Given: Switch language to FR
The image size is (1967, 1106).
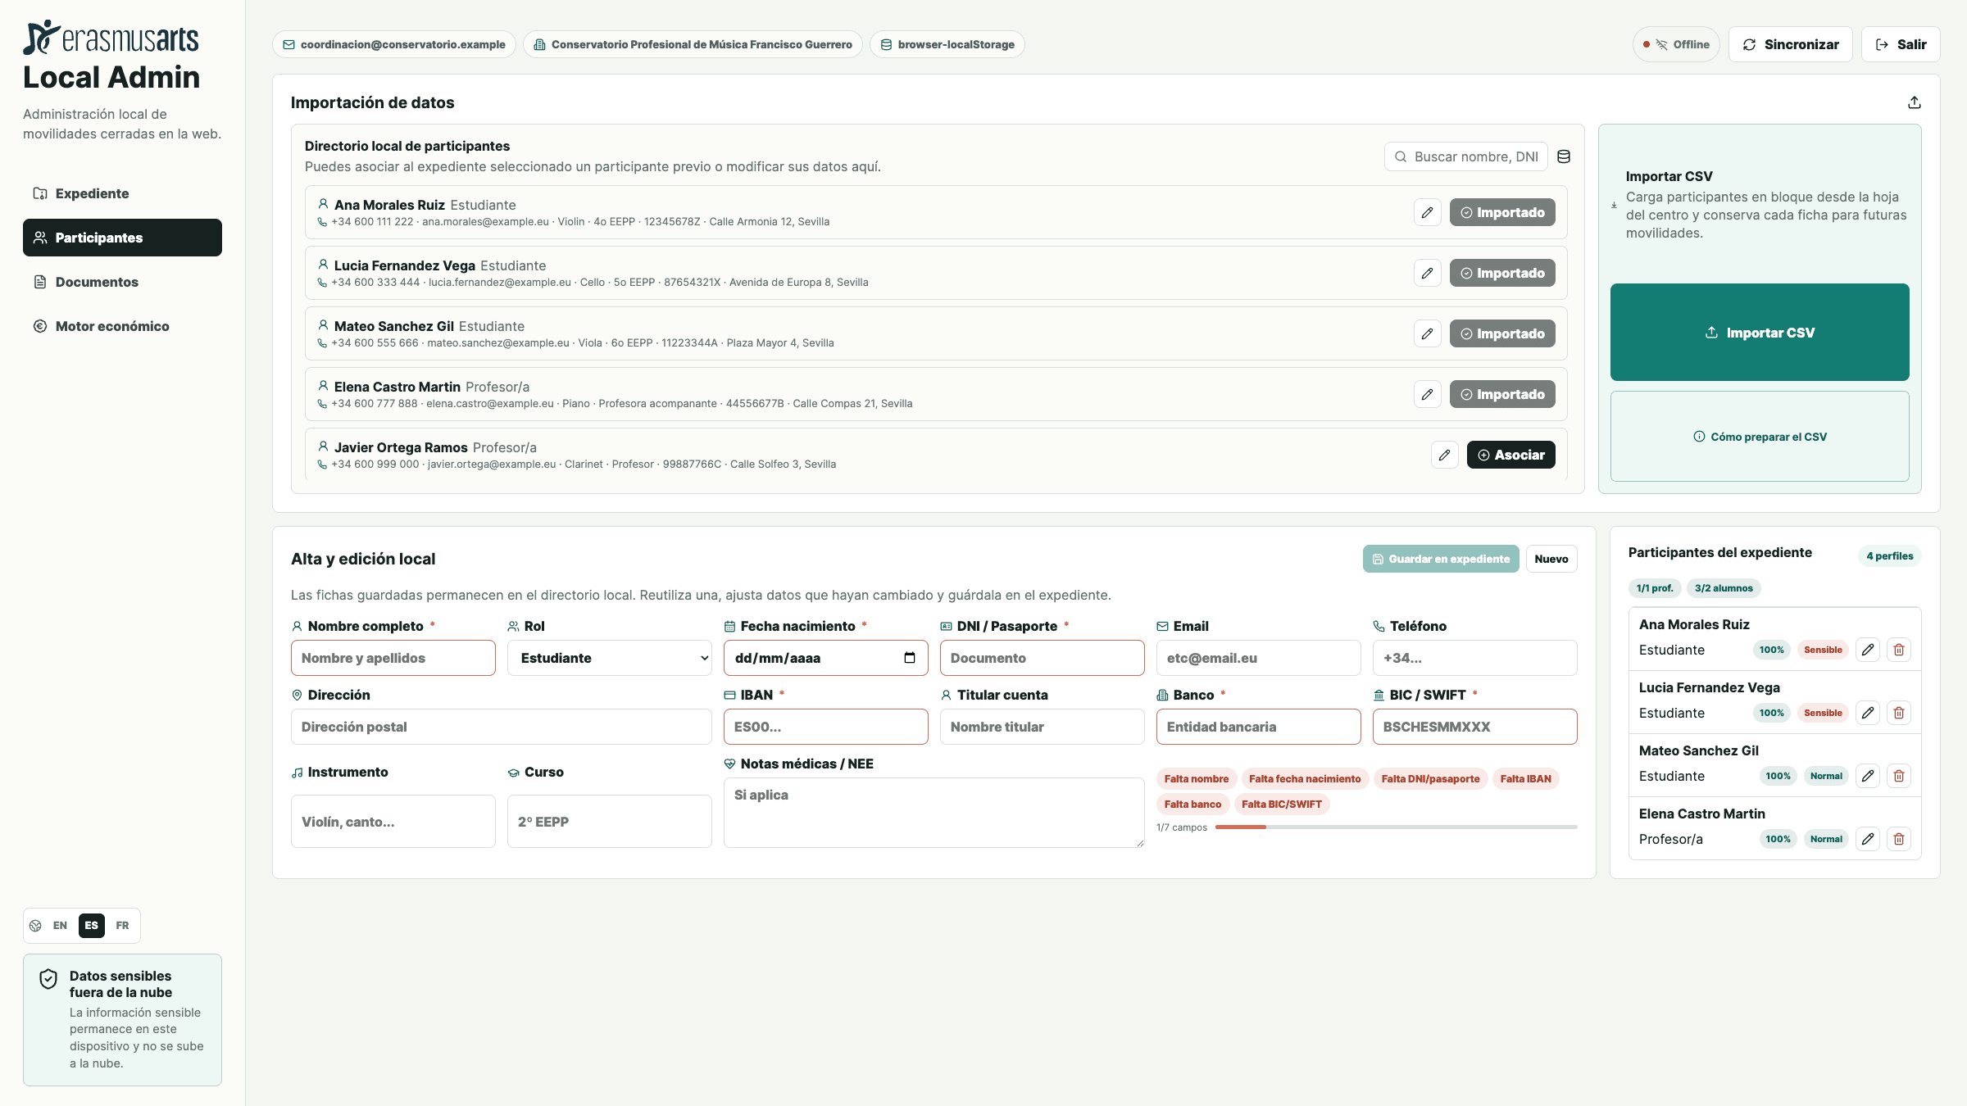Looking at the screenshot, I should point(122,926).
